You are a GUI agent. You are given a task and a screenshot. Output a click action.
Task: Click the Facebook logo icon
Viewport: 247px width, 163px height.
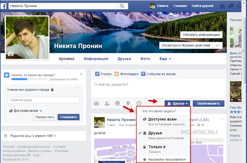point(4,6)
